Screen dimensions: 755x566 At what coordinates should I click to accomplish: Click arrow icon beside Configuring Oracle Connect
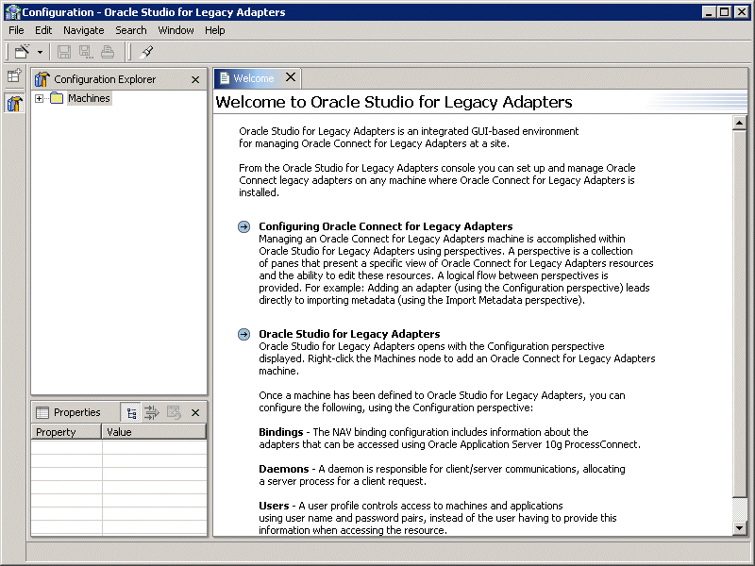pos(244,226)
